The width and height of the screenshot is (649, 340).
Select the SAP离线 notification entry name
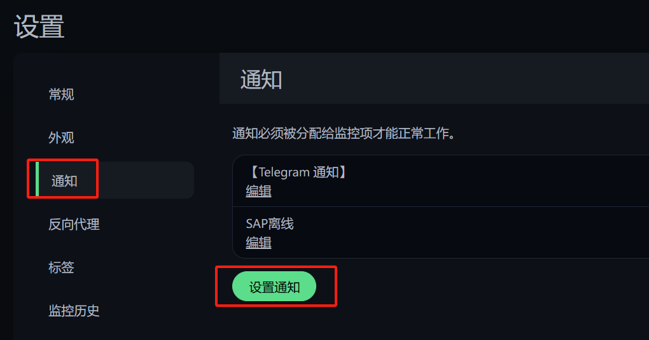click(269, 224)
